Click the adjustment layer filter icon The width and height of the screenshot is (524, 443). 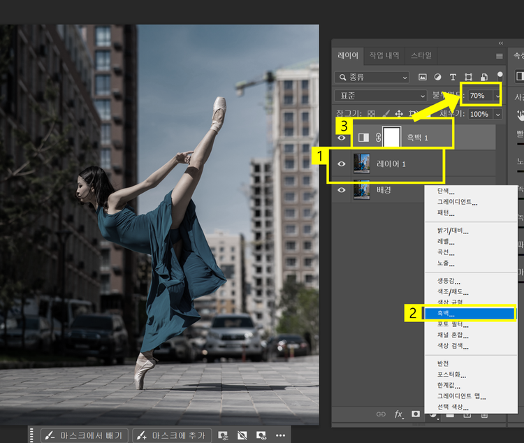tap(437, 77)
